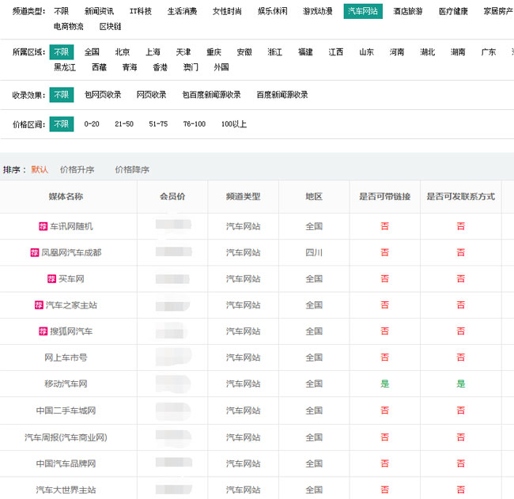The image size is (514, 499).
Task: Select 山东 in the region filter
Action: click(366, 52)
